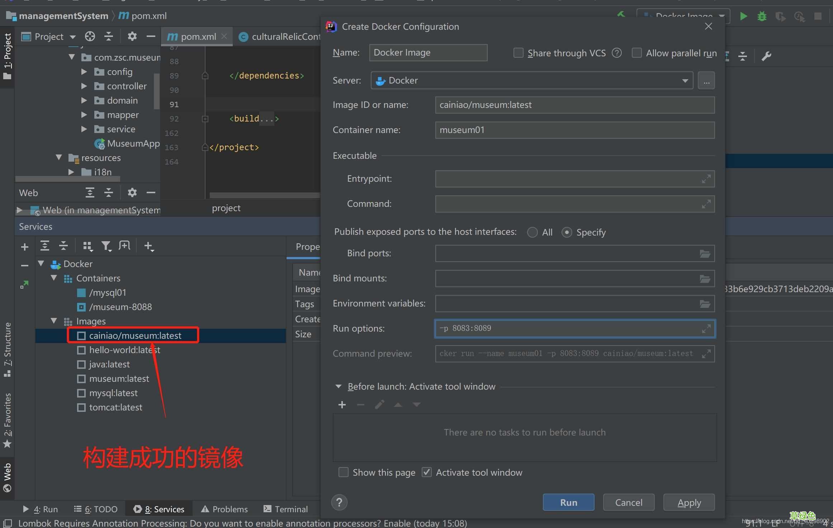833x528 pixels.
Task: Collapse the Docker node in Services tree
Action: click(x=41, y=263)
